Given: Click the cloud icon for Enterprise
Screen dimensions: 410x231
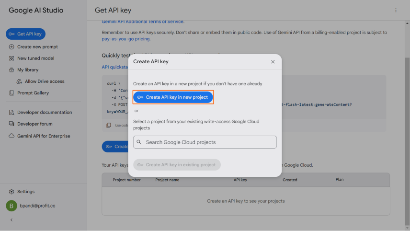Looking at the screenshot, I should pyautogui.click(x=11, y=136).
